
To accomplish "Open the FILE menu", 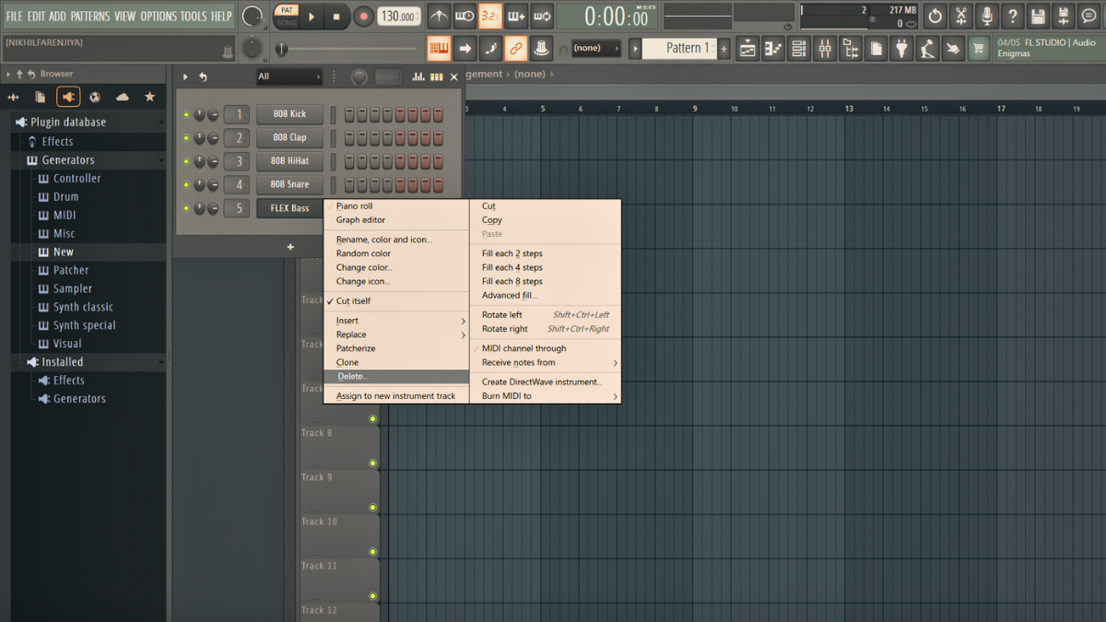I will (15, 17).
